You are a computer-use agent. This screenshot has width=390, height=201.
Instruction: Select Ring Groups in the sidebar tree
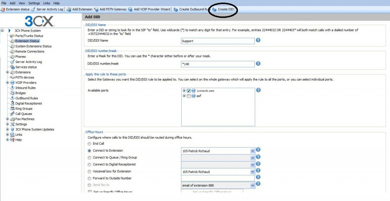click(24, 108)
